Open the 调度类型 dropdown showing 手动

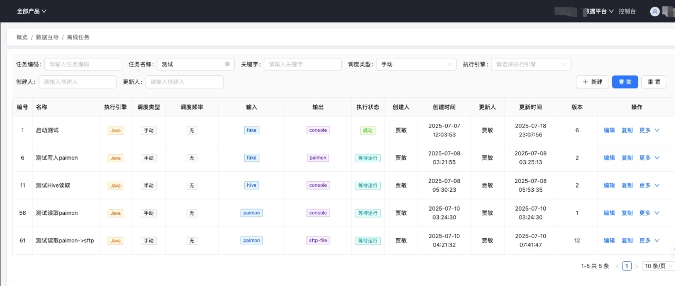coord(416,64)
